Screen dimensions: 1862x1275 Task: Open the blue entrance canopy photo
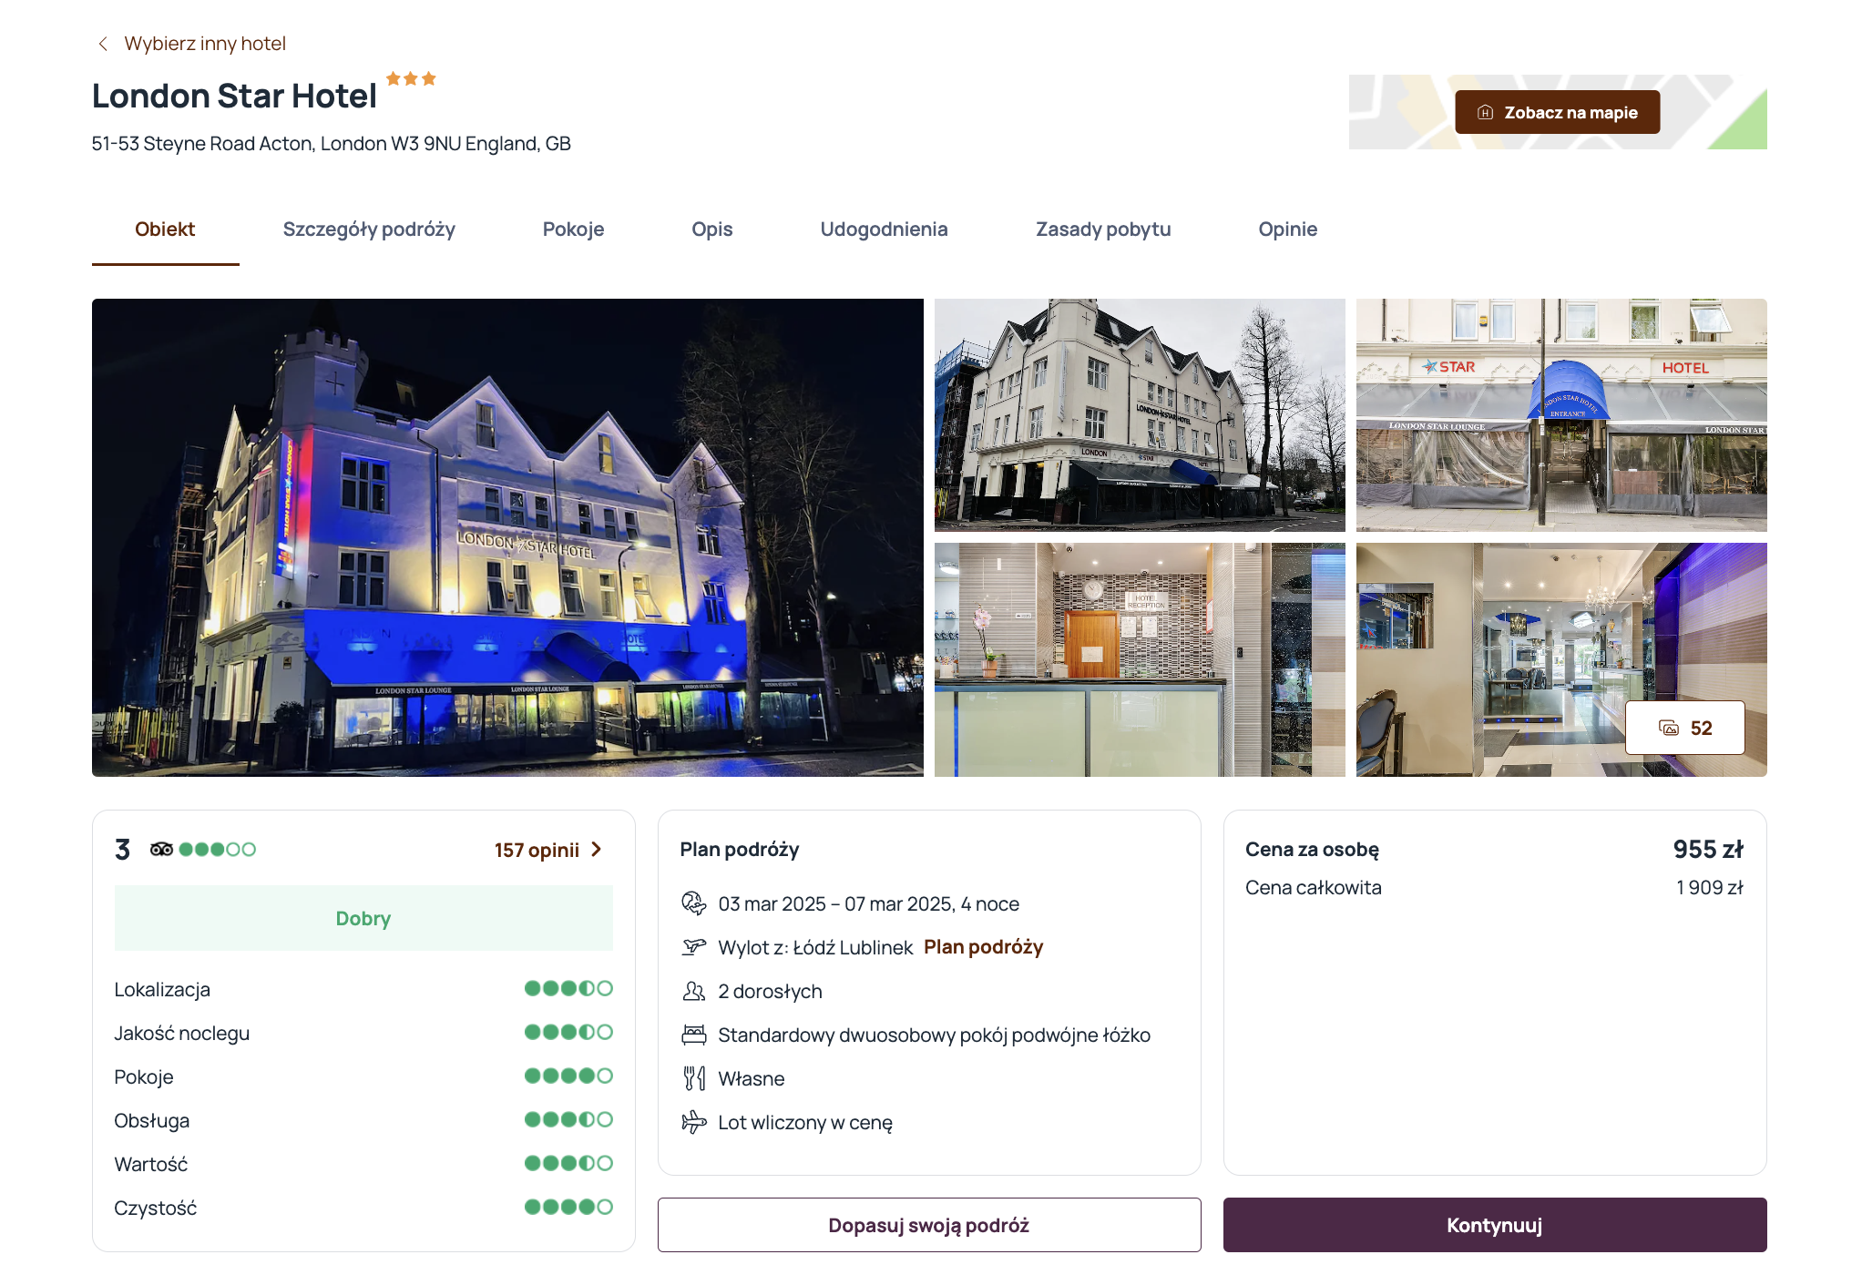[x=1561, y=414]
